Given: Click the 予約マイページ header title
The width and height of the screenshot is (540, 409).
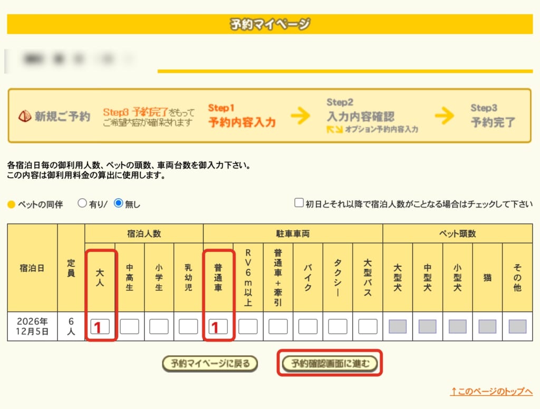Looking at the screenshot, I should 270,24.
